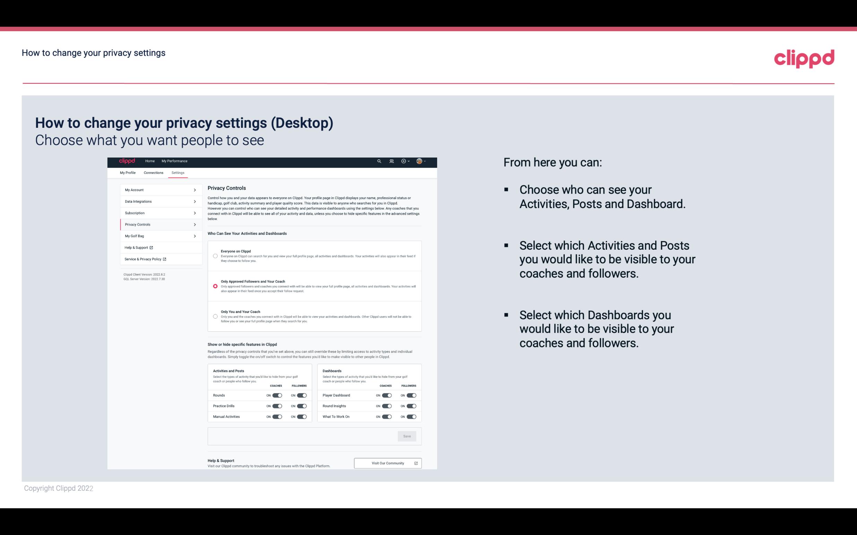Click the My Profile navigation link
Screen dimensions: 857x535
tap(128, 172)
